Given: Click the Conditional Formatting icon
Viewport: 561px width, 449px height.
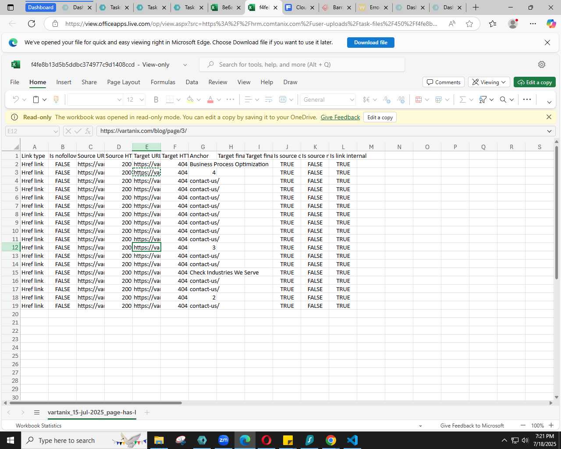Looking at the screenshot, I should (x=419, y=100).
